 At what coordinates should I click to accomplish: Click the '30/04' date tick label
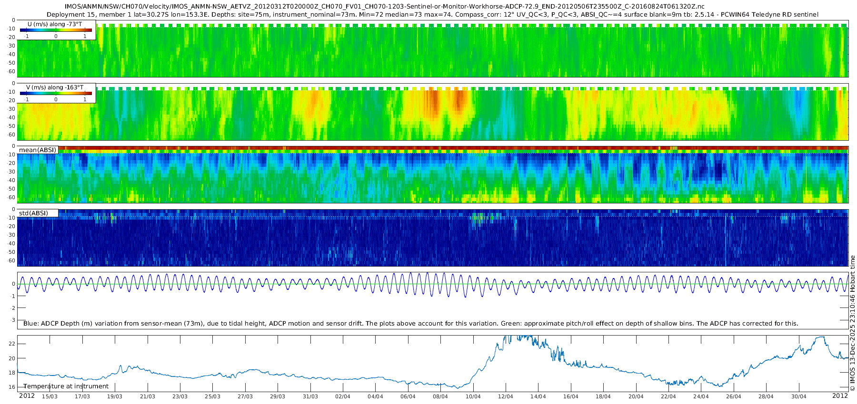tap(799, 396)
